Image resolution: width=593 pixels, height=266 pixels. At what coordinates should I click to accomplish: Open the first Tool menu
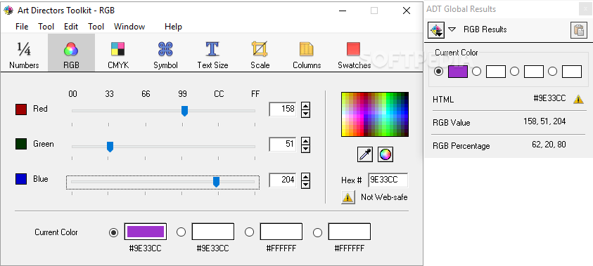coord(46,27)
